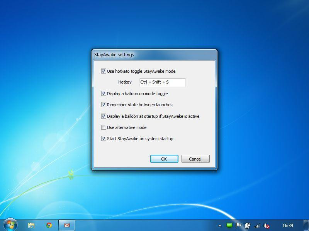Confirm settings with the OK button
This screenshot has width=309, height=231.
pos(164,159)
